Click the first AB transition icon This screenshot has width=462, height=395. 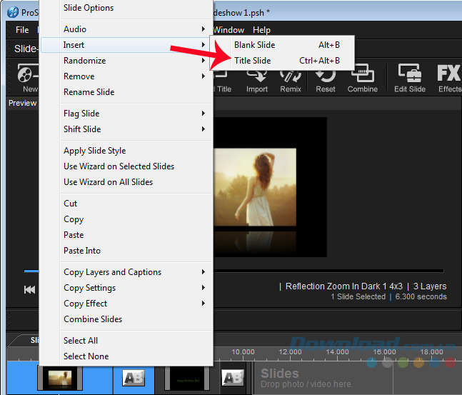coord(134,378)
